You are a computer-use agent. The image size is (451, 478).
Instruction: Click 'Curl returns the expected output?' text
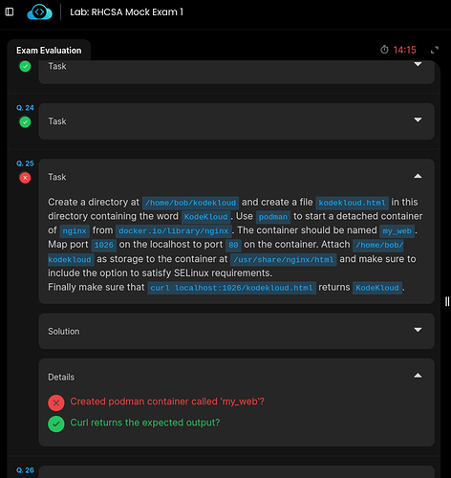145,423
